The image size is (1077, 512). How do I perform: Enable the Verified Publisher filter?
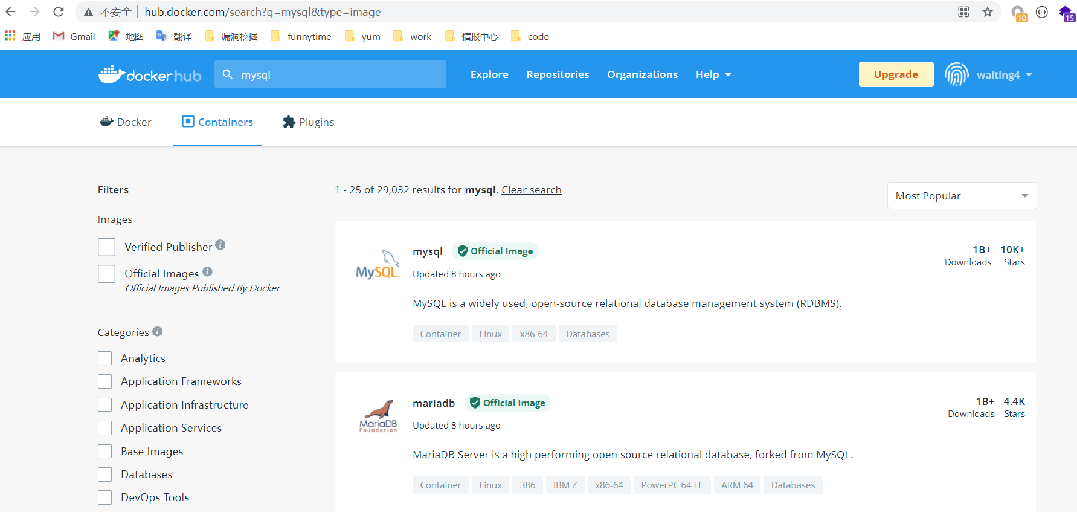[x=107, y=247]
